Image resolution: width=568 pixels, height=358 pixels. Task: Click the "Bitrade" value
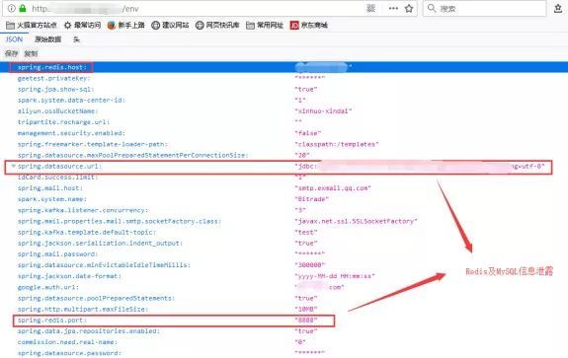click(311, 199)
